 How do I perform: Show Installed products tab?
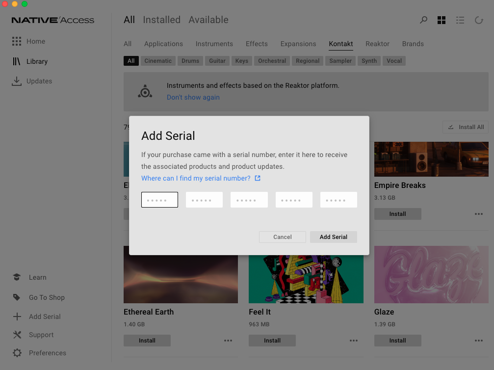pos(161,20)
